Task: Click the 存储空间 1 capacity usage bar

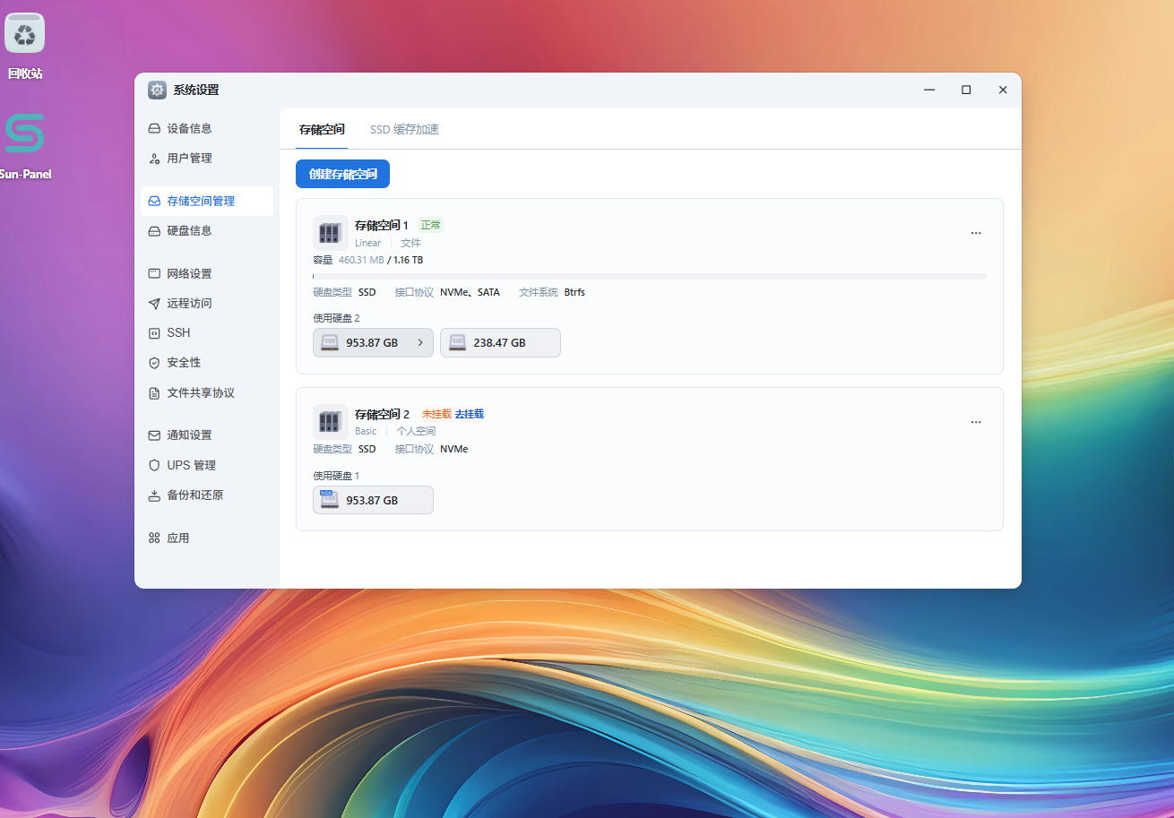Action: (650, 277)
